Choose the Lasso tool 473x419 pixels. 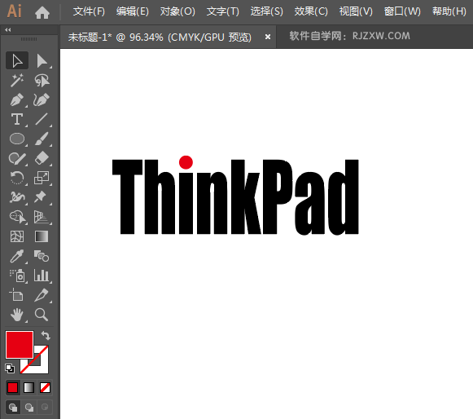click(x=42, y=80)
